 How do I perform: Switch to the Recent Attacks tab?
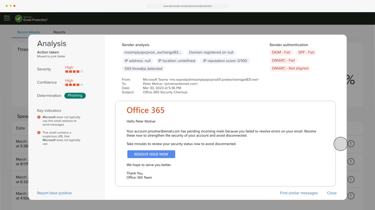pyautogui.click(x=28, y=32)
